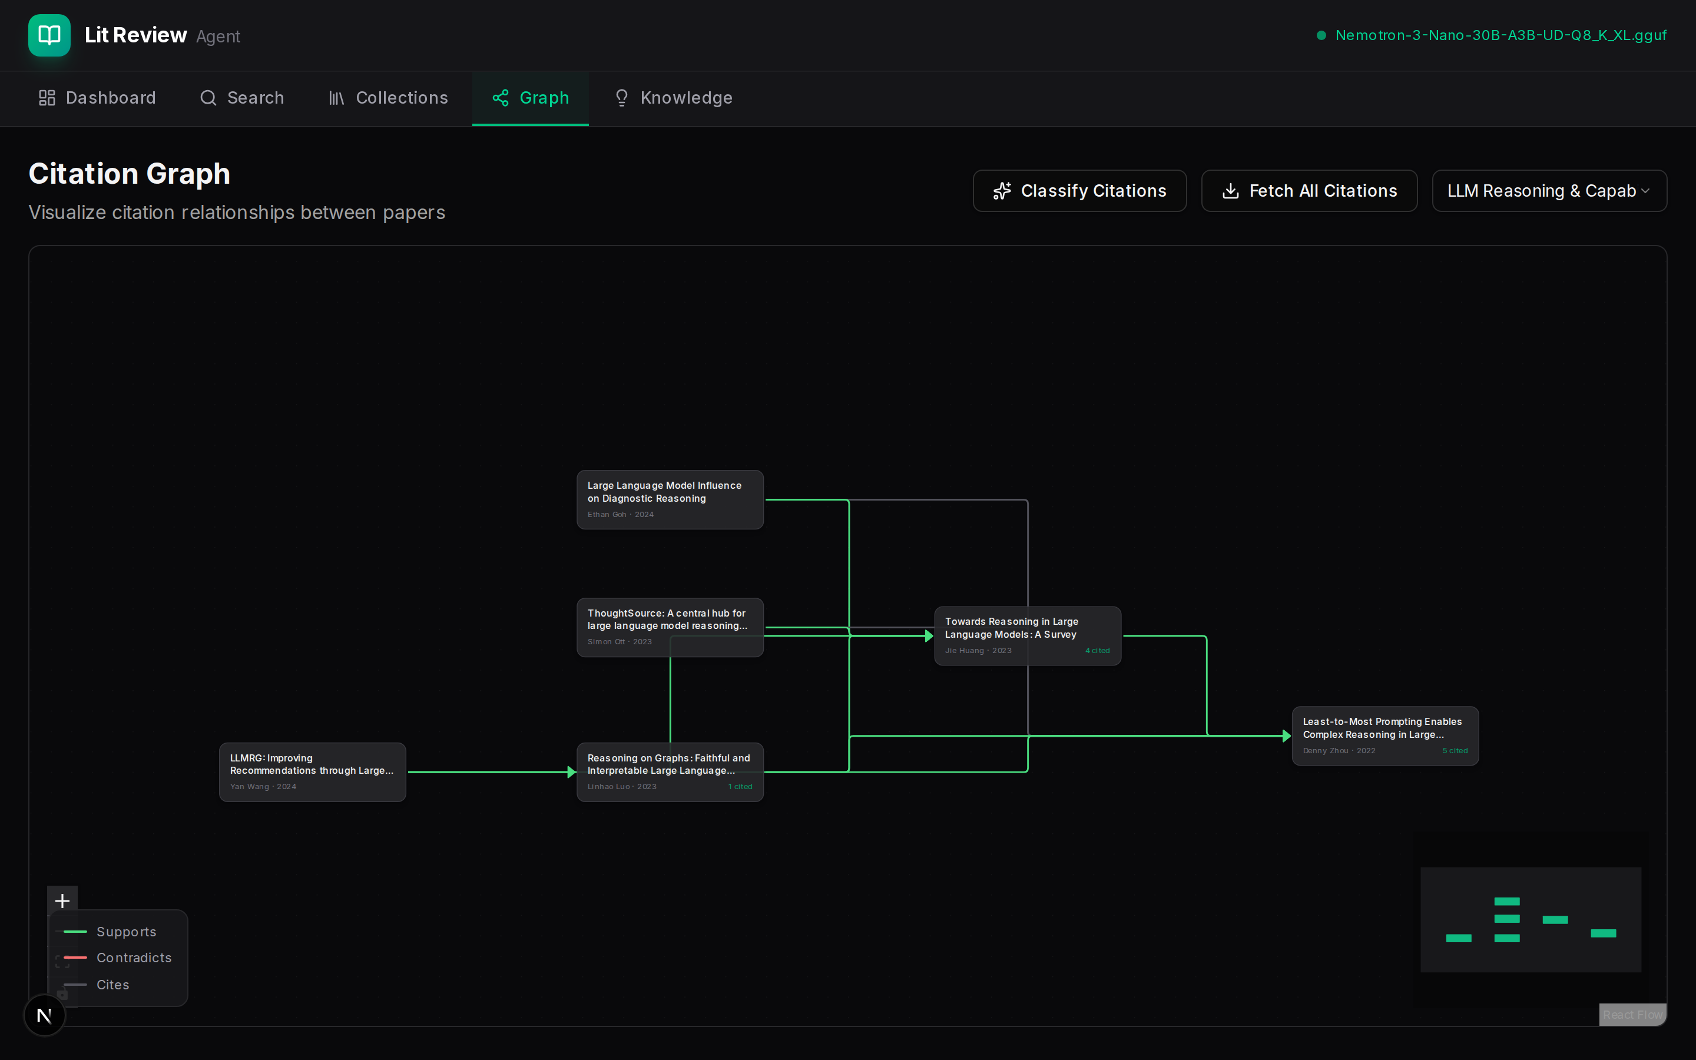Click the Collections library icon
The image size is (1696, 1060).
[336, 98]
